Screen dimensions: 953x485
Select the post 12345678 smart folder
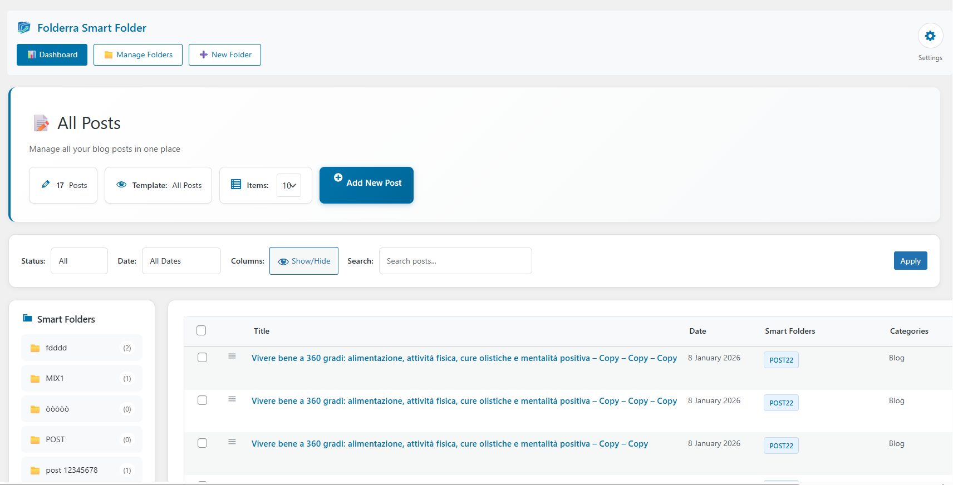click(x=82, y=470)
